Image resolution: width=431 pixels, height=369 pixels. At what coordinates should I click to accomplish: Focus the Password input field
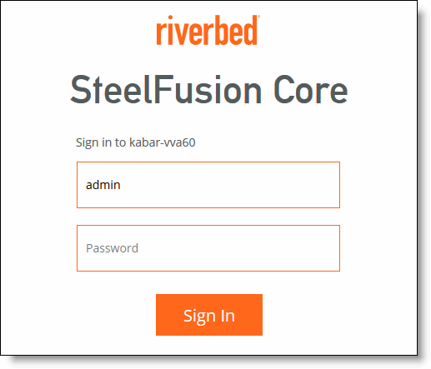coord(208,248)
